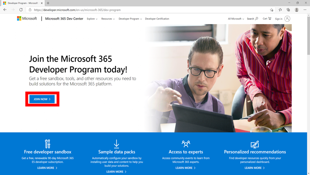
Task: Click the scrollbar down arrow
Action: pos(308,173)
